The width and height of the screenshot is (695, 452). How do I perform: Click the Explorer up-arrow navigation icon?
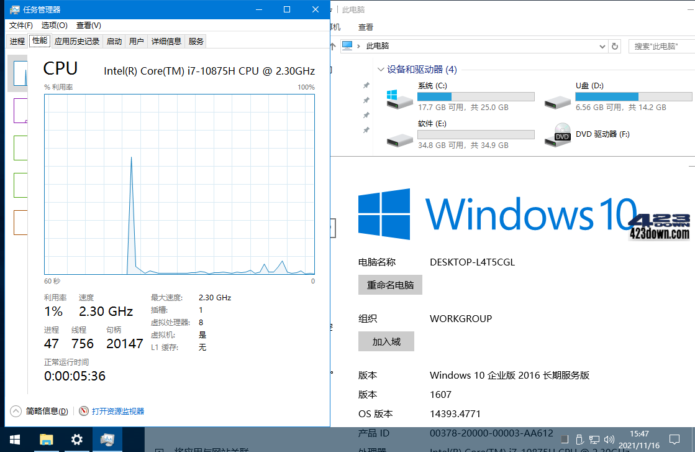point(333,46)
